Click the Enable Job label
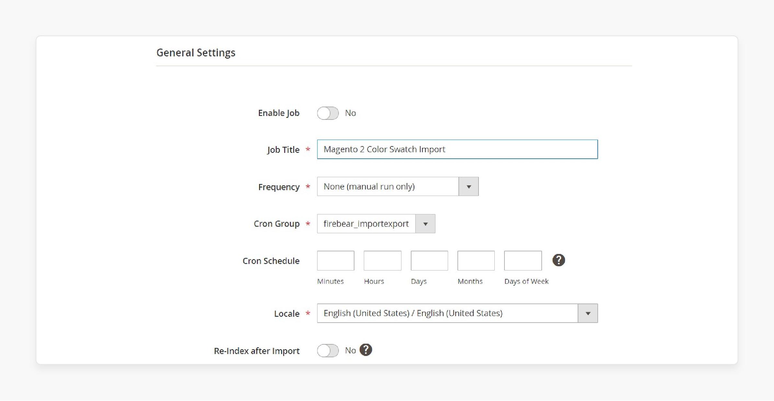774x401 pixels. (x=279, y=113)
